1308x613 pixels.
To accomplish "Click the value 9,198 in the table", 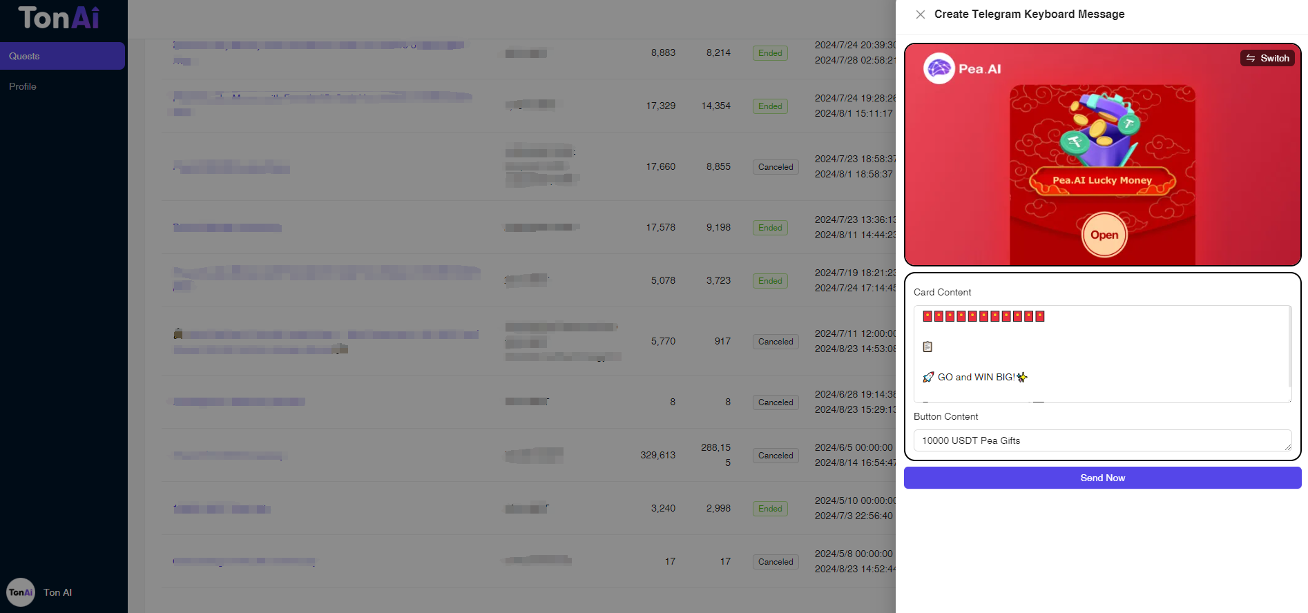I will point(718,227).
